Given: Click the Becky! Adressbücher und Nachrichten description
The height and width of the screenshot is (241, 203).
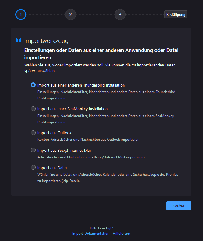Looking at the screenshot, I should [x=91, y=157].
